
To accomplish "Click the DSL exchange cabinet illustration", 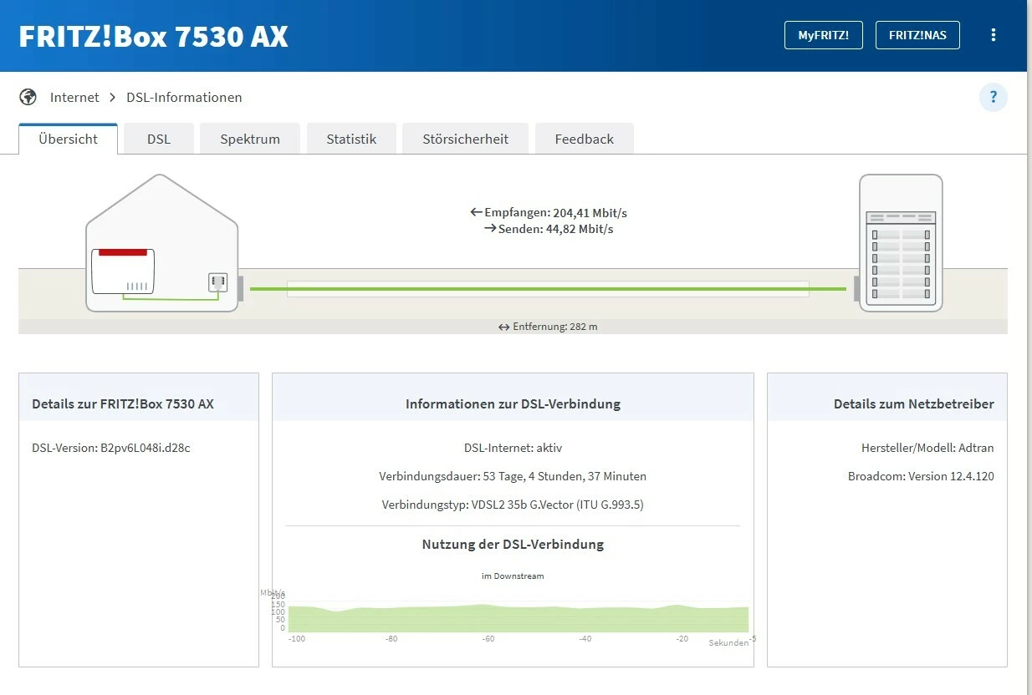I will coord(901,243).
